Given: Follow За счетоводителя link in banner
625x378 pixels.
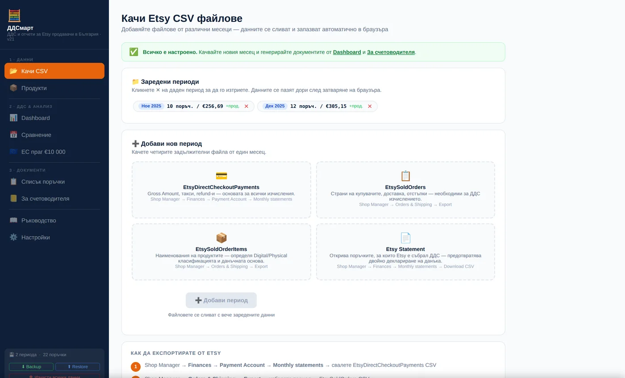Looking at the screenshot, I should coord(391,52).
